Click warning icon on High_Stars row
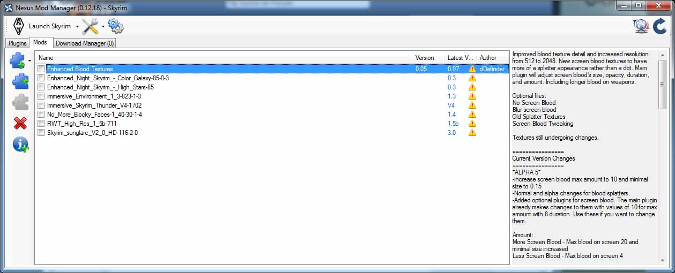Screen dimensions: 675x273 [x=472, y=87]
